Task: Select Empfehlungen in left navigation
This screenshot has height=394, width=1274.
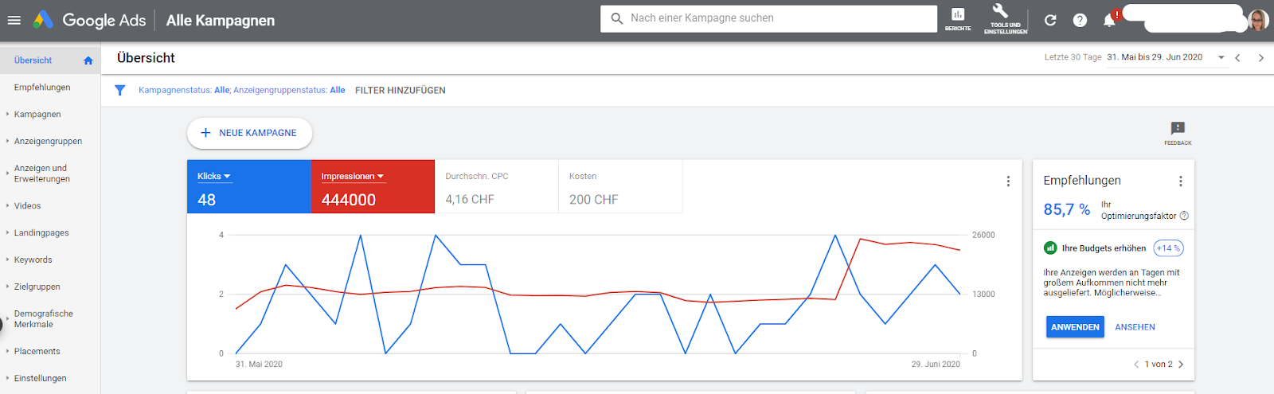Action: click(x=42, y=87)
